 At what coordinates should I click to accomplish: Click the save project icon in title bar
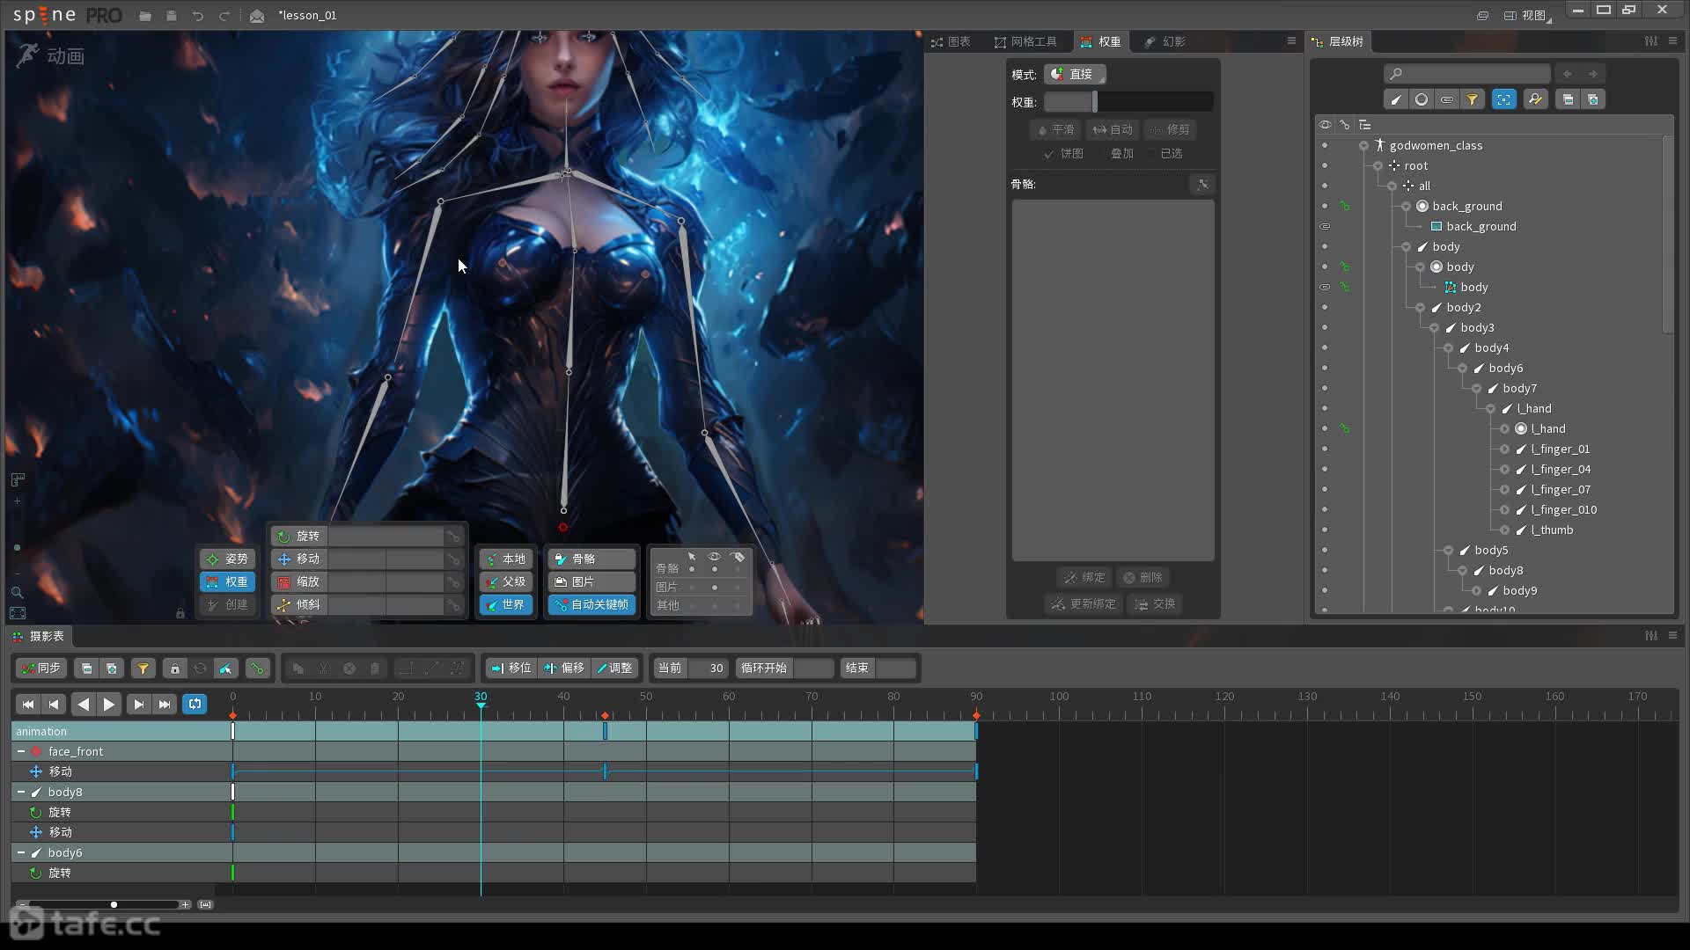[x=171, y=16]
